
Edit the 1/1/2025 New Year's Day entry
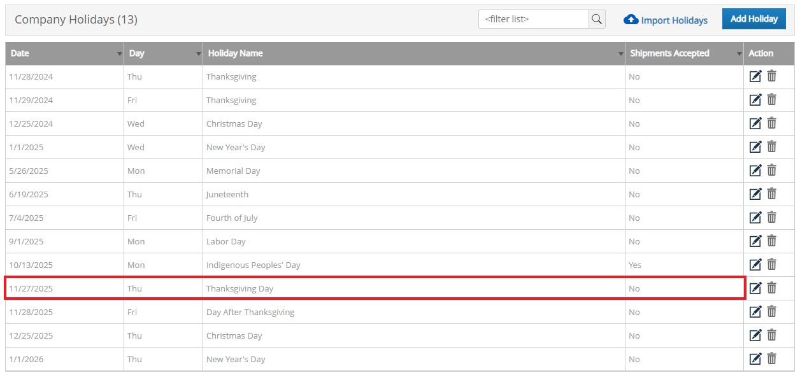click(x=755, y=147)
